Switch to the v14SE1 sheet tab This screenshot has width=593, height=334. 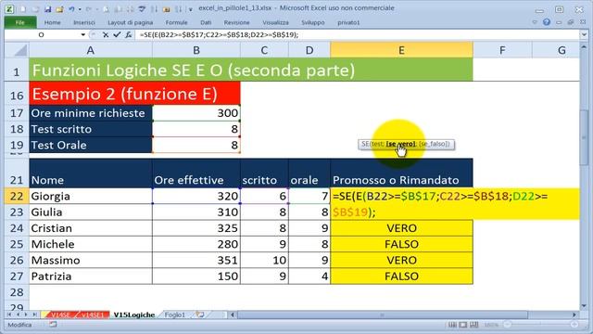[93, 315]
